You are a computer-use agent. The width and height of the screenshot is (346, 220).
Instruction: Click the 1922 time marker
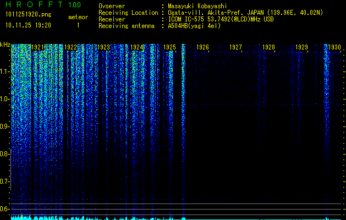pos(70,47)
